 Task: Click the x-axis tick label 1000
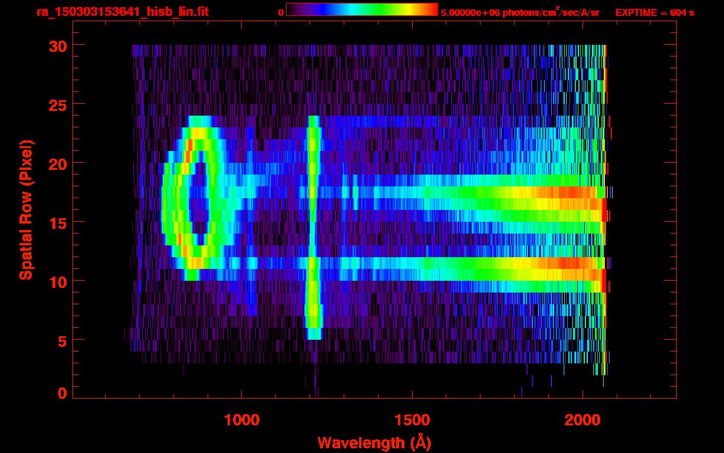click(242, 420)
